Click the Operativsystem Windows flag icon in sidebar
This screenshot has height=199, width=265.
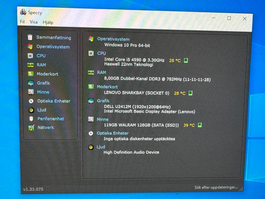tap(30, 47)
